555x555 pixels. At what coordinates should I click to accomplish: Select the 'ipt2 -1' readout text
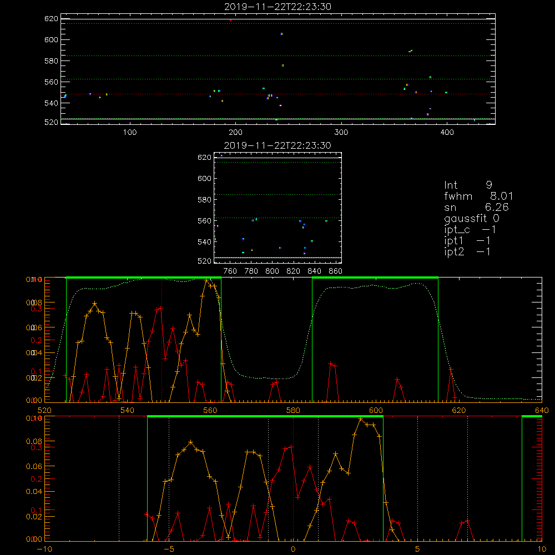tap(467, 251)
